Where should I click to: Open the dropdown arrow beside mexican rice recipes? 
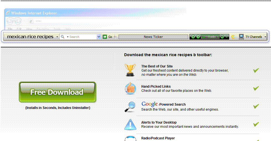tap(57, 37)
